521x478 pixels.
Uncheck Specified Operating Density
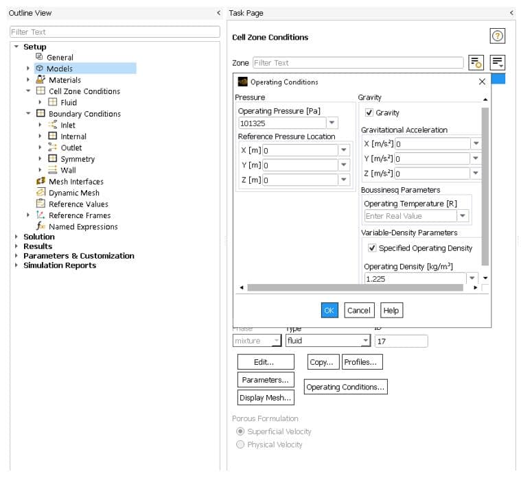[x=372, y=248]
